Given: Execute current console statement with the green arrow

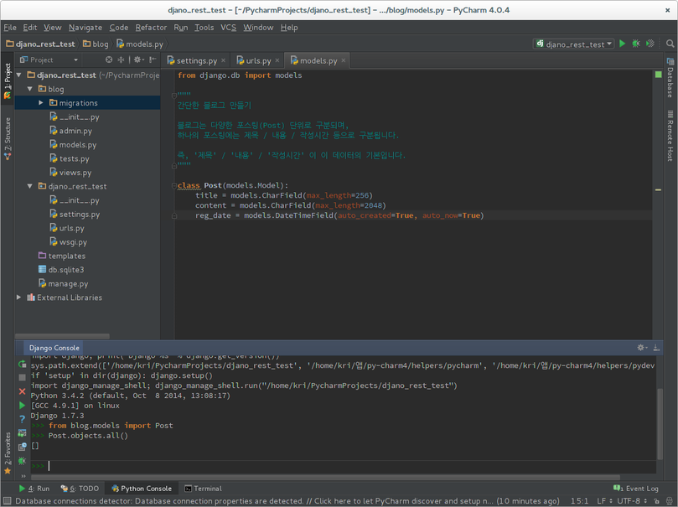Looking at the screenshot, I should [x=22, y=406].
